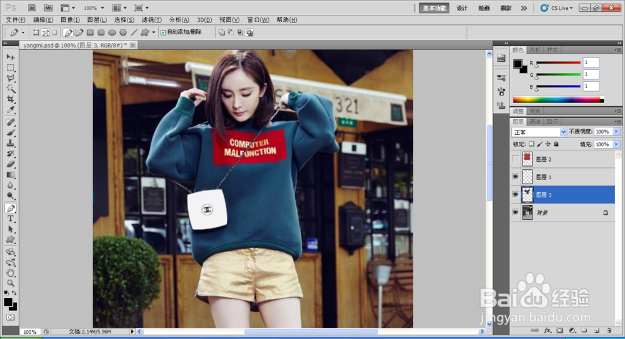Select the Crop tool
Image resolution: width=625 pixels, height=339 pixels.
[11, 99]
